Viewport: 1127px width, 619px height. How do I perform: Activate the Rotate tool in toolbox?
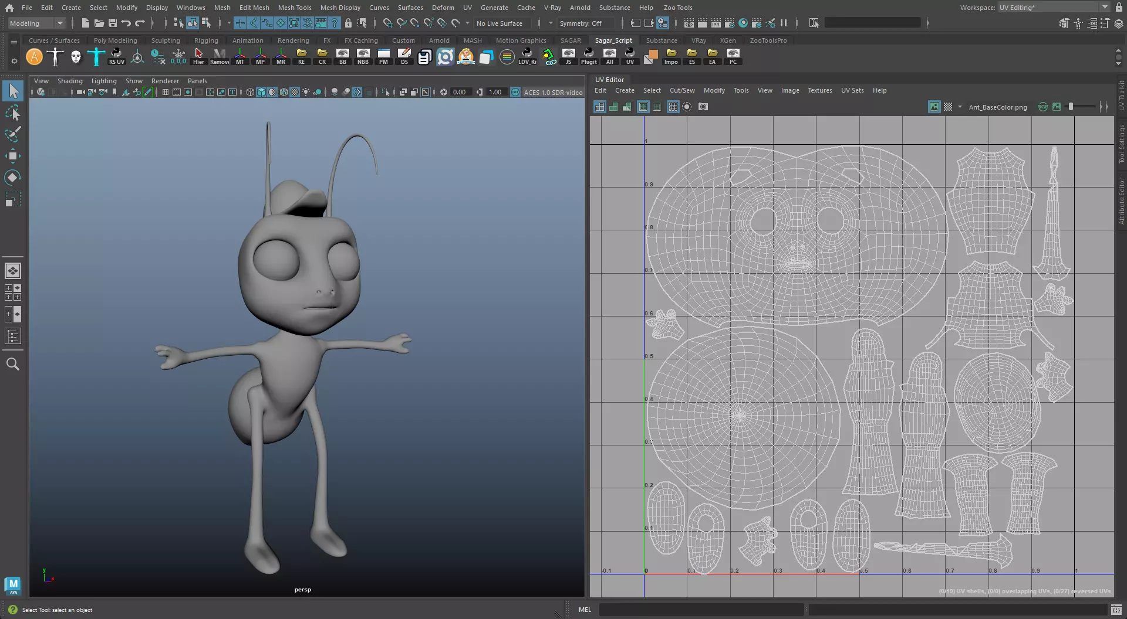(x=13, y=178)
